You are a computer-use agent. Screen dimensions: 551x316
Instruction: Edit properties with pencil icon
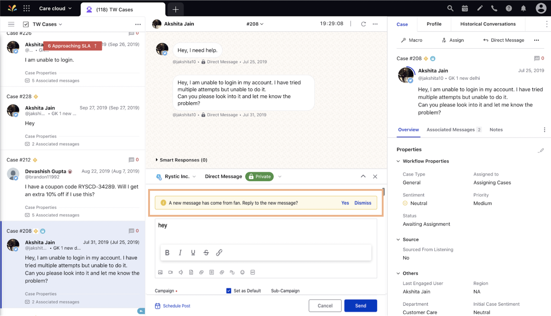(541, 150)
